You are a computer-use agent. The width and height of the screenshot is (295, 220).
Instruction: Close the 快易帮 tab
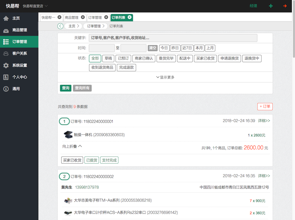(60, 17)
